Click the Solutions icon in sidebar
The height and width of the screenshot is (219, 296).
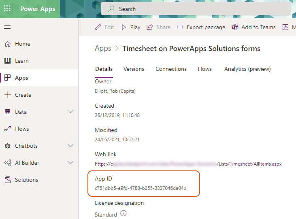pyautogui.click(x=8, y=180)
